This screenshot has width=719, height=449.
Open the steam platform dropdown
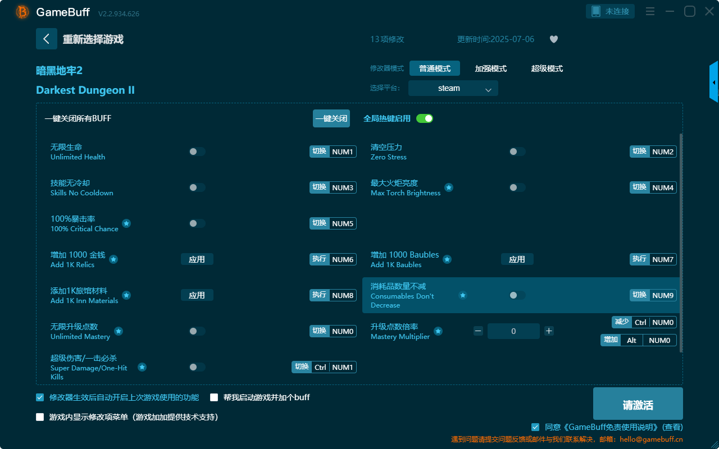pyautogui.click(x=453, y=88)
